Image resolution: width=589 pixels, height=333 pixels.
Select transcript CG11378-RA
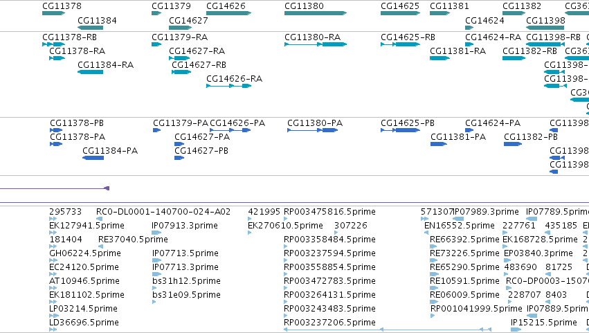pos(77,51)
